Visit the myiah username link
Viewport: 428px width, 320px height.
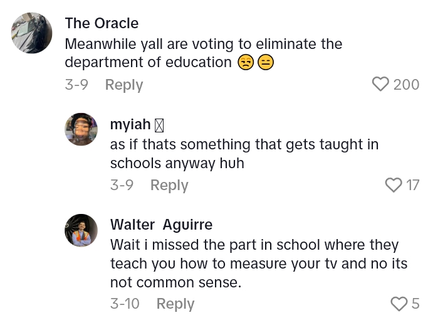130,124
